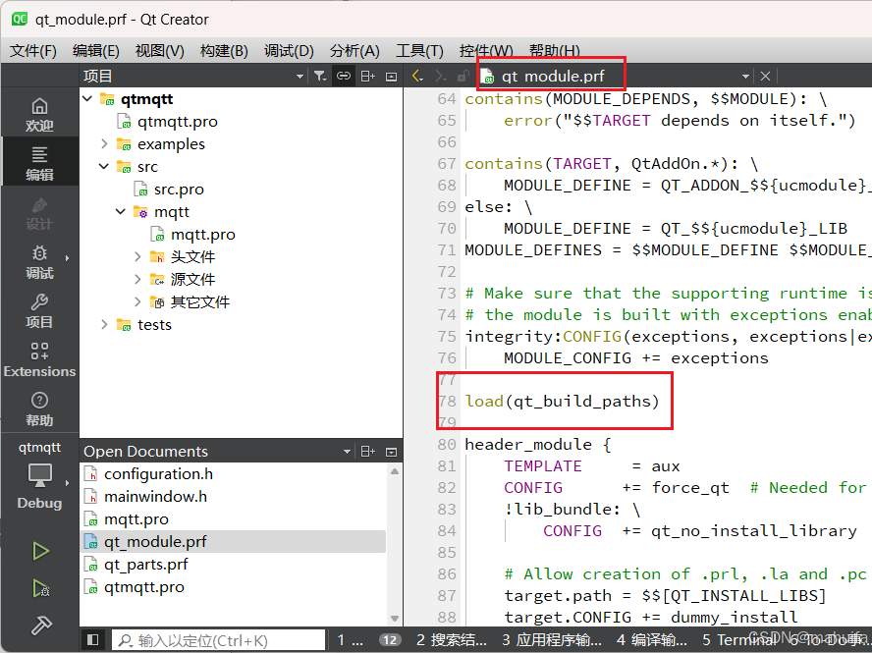Viewport: 872px width, 653px height.
Task: Click the issues count badge 12
Action: coord(390,640)
